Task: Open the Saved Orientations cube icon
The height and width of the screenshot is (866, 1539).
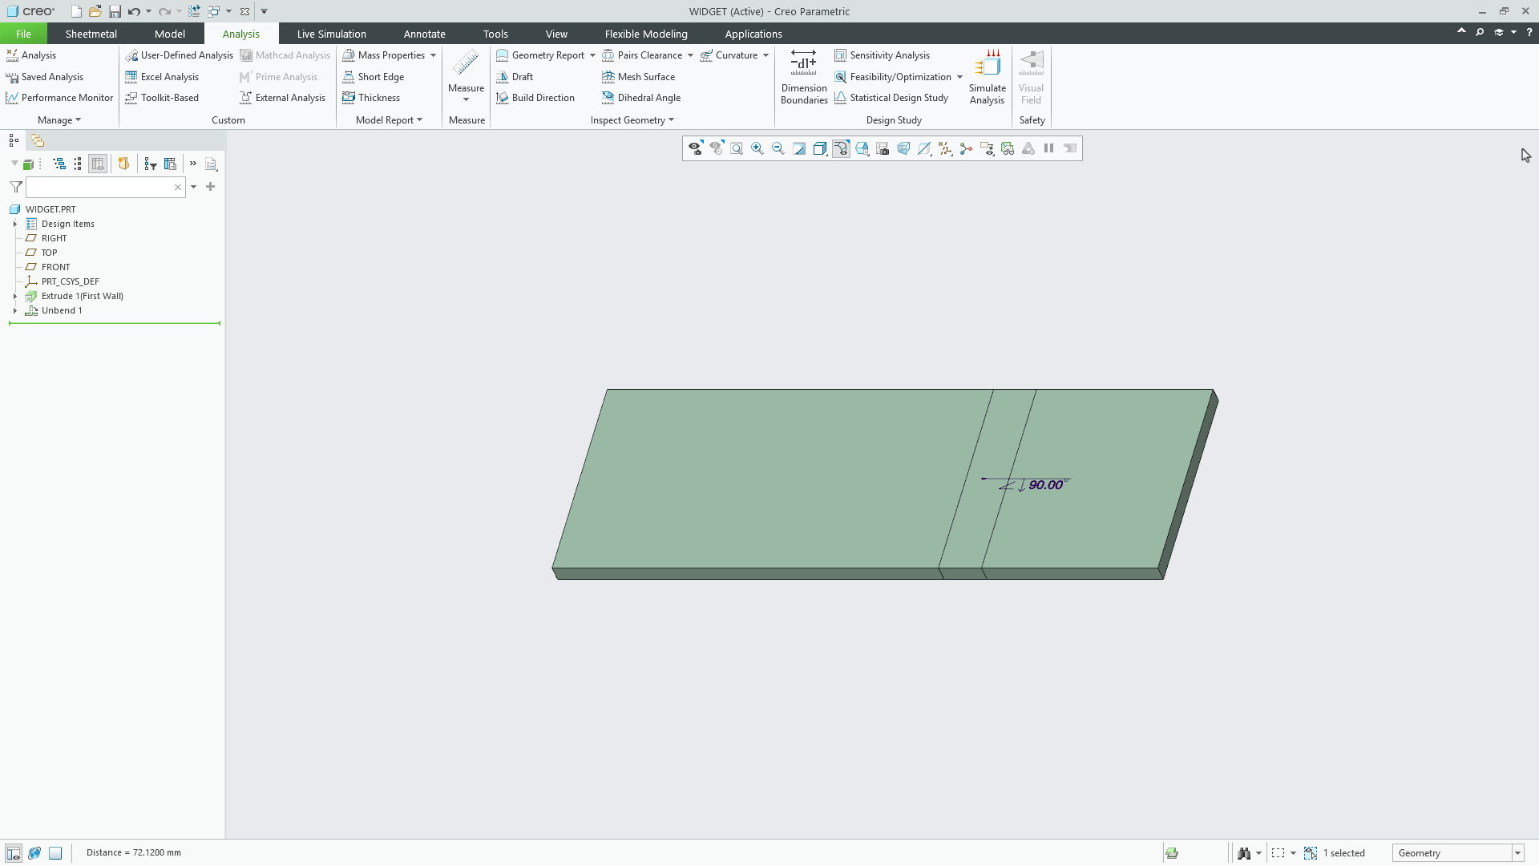Action: point(862,148)
